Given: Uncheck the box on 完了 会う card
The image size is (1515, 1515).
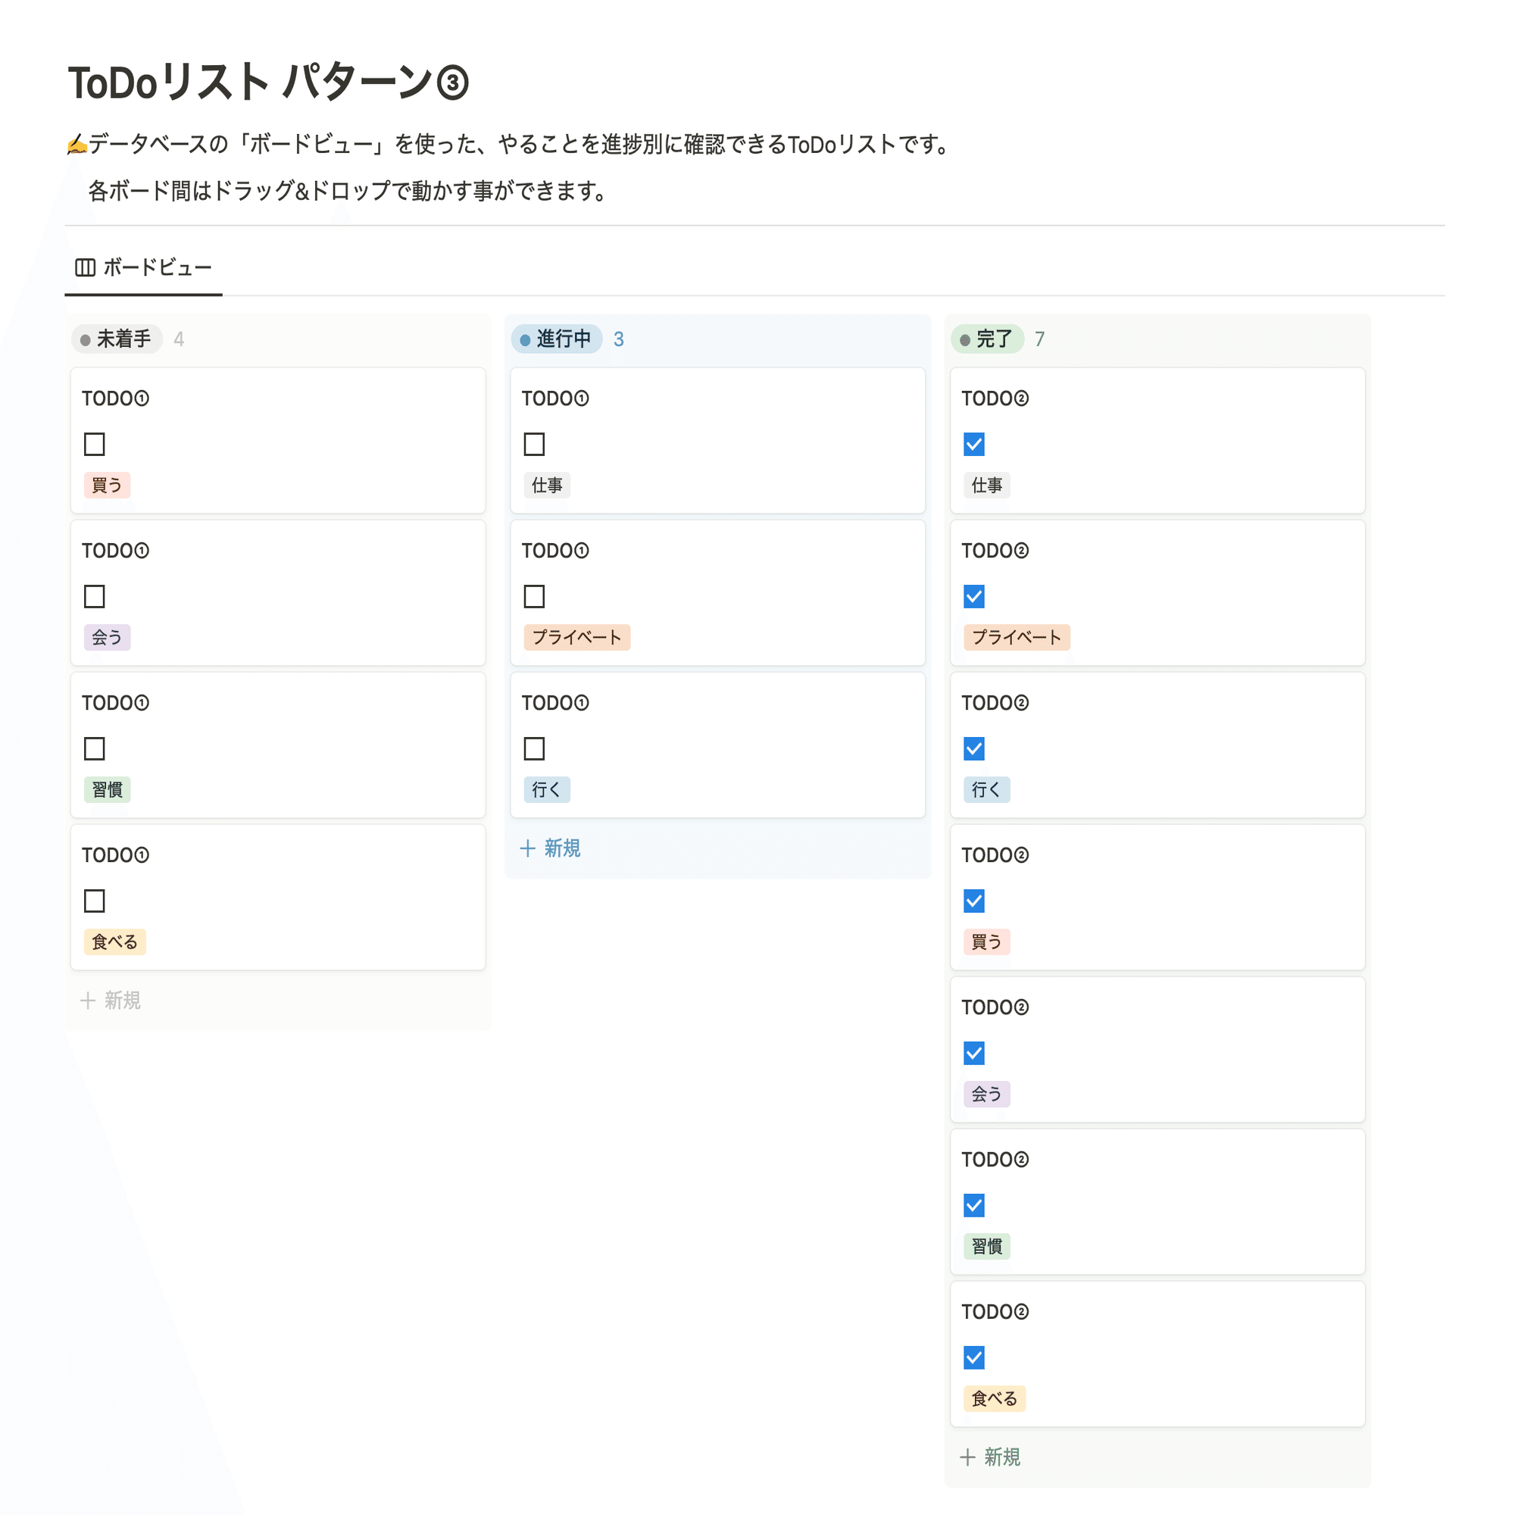Looking at the screenshot, I should click(x=974, y=1052).
